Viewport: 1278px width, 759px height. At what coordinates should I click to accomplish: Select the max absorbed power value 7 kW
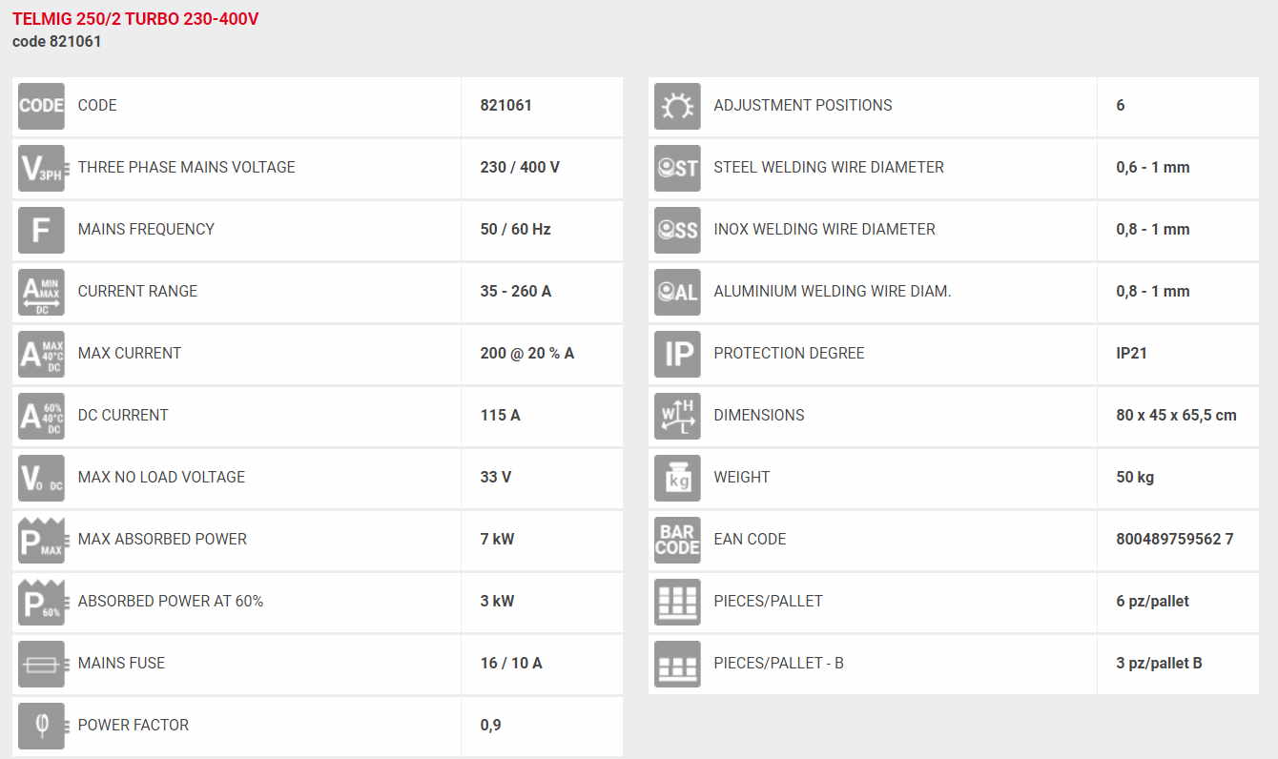click(x=498, y=539)
